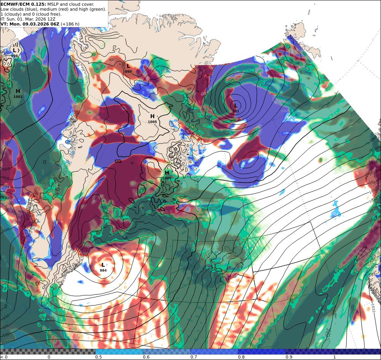Click the grey checkered cloud-free colorbar segment
Viewport: 381px width, 360px height.
pos(48,352)
